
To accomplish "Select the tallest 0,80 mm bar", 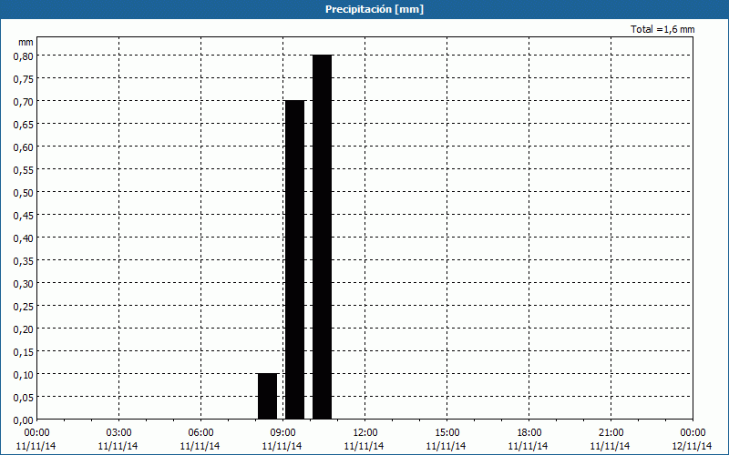I will [x=323, y=238].
